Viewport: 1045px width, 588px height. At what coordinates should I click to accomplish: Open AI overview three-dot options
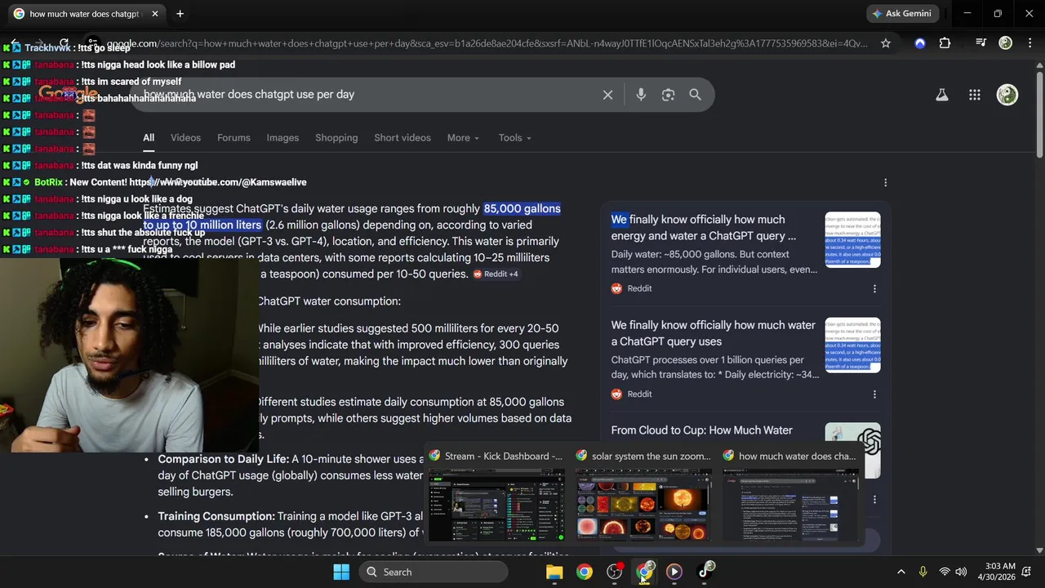tap(885, 182)
